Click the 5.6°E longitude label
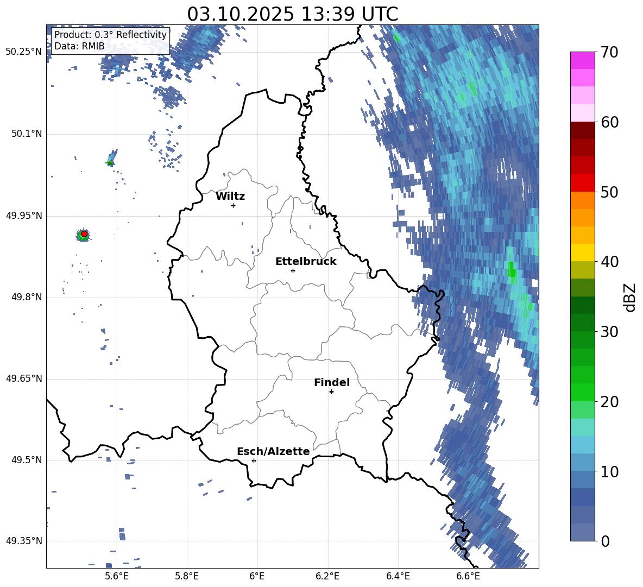The image size is (643, 587). click(x=116, y=576)
